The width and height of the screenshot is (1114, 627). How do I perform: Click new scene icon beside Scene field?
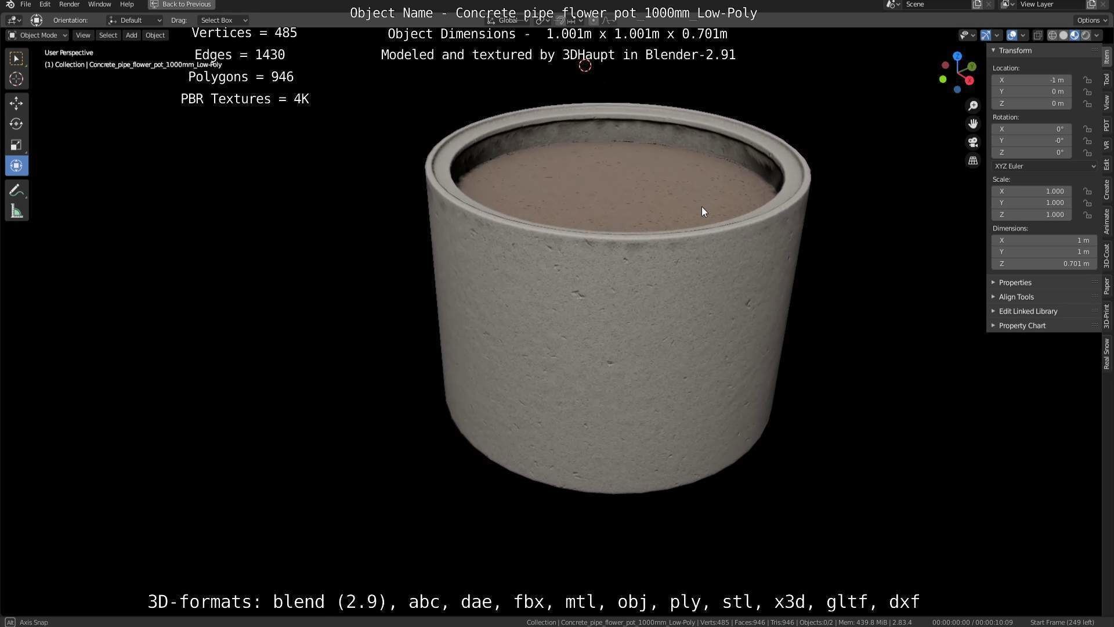click(x=977, y=5)
